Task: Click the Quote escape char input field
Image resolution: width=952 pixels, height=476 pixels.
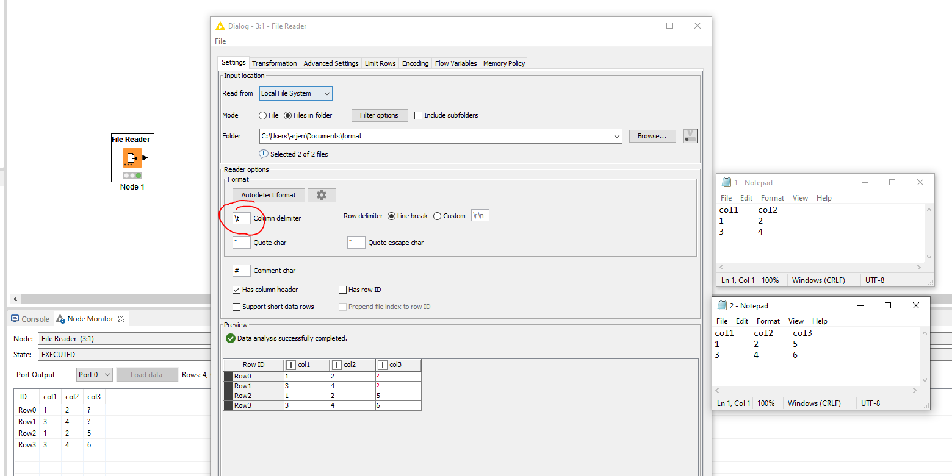Action: point(356,243)
